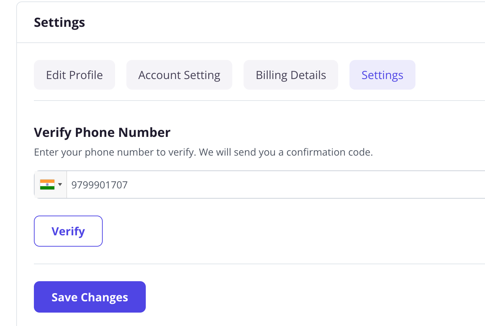Save changes with the purple button
The image size is (485, 326).
[x=90, y=297]
